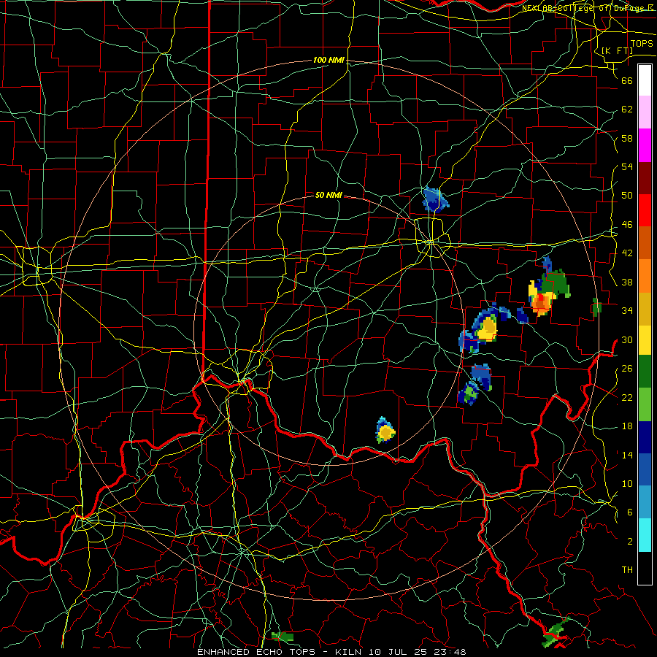
Task: Click the 100 NMI range ring label
Action: (x=328, y=61)
